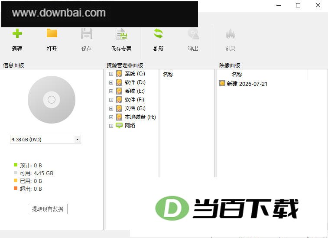Click the 超出: 0 B text
This screenshot has height=238, width=328.
(31, 189)
